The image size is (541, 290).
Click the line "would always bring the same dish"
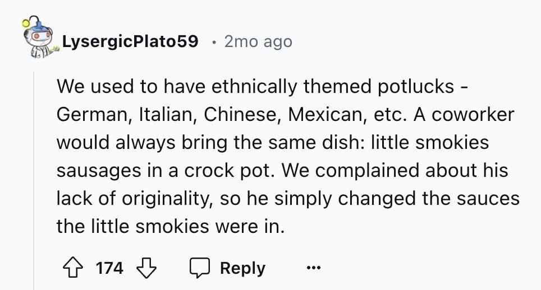pos(210,142)
